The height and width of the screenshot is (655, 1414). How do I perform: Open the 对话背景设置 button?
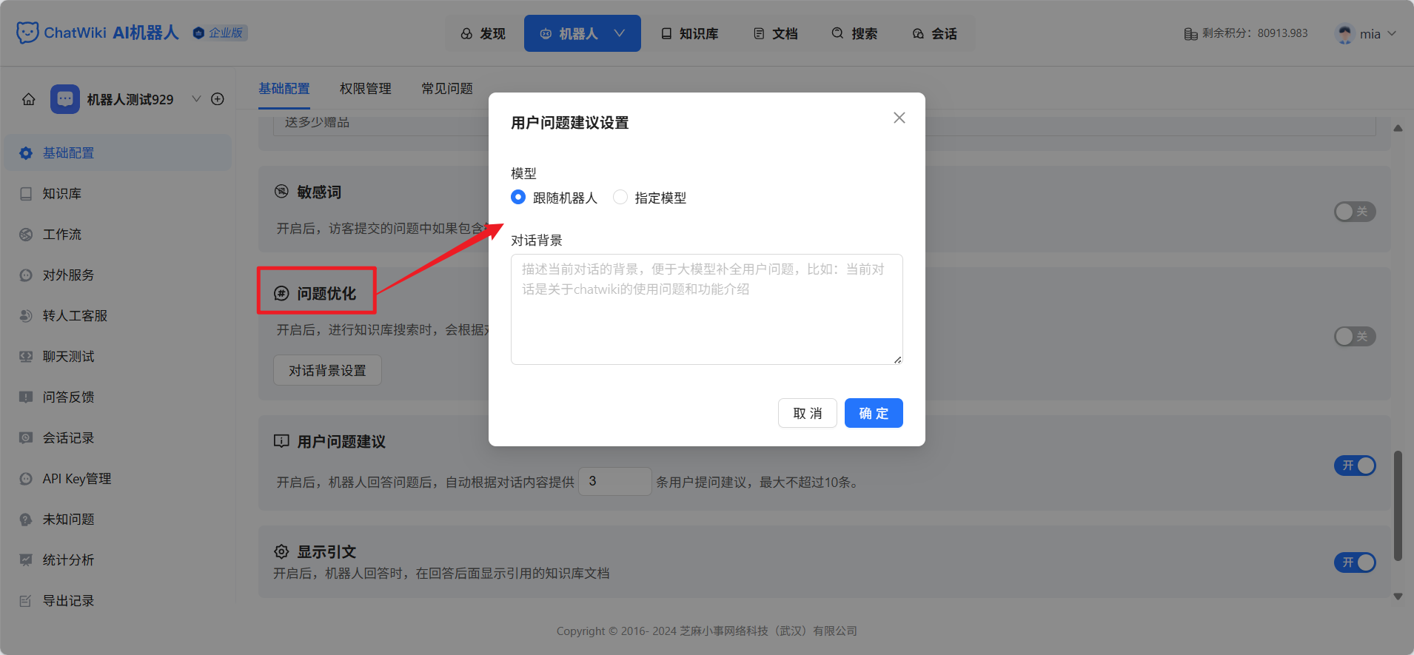tap(327, 370)
